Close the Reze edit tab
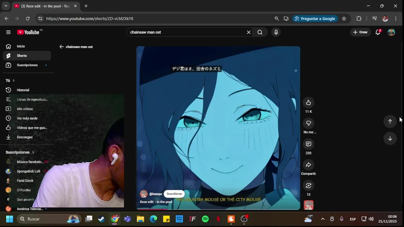 75,6
